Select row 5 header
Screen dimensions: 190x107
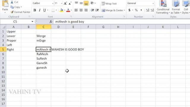(x=3, y=49)
